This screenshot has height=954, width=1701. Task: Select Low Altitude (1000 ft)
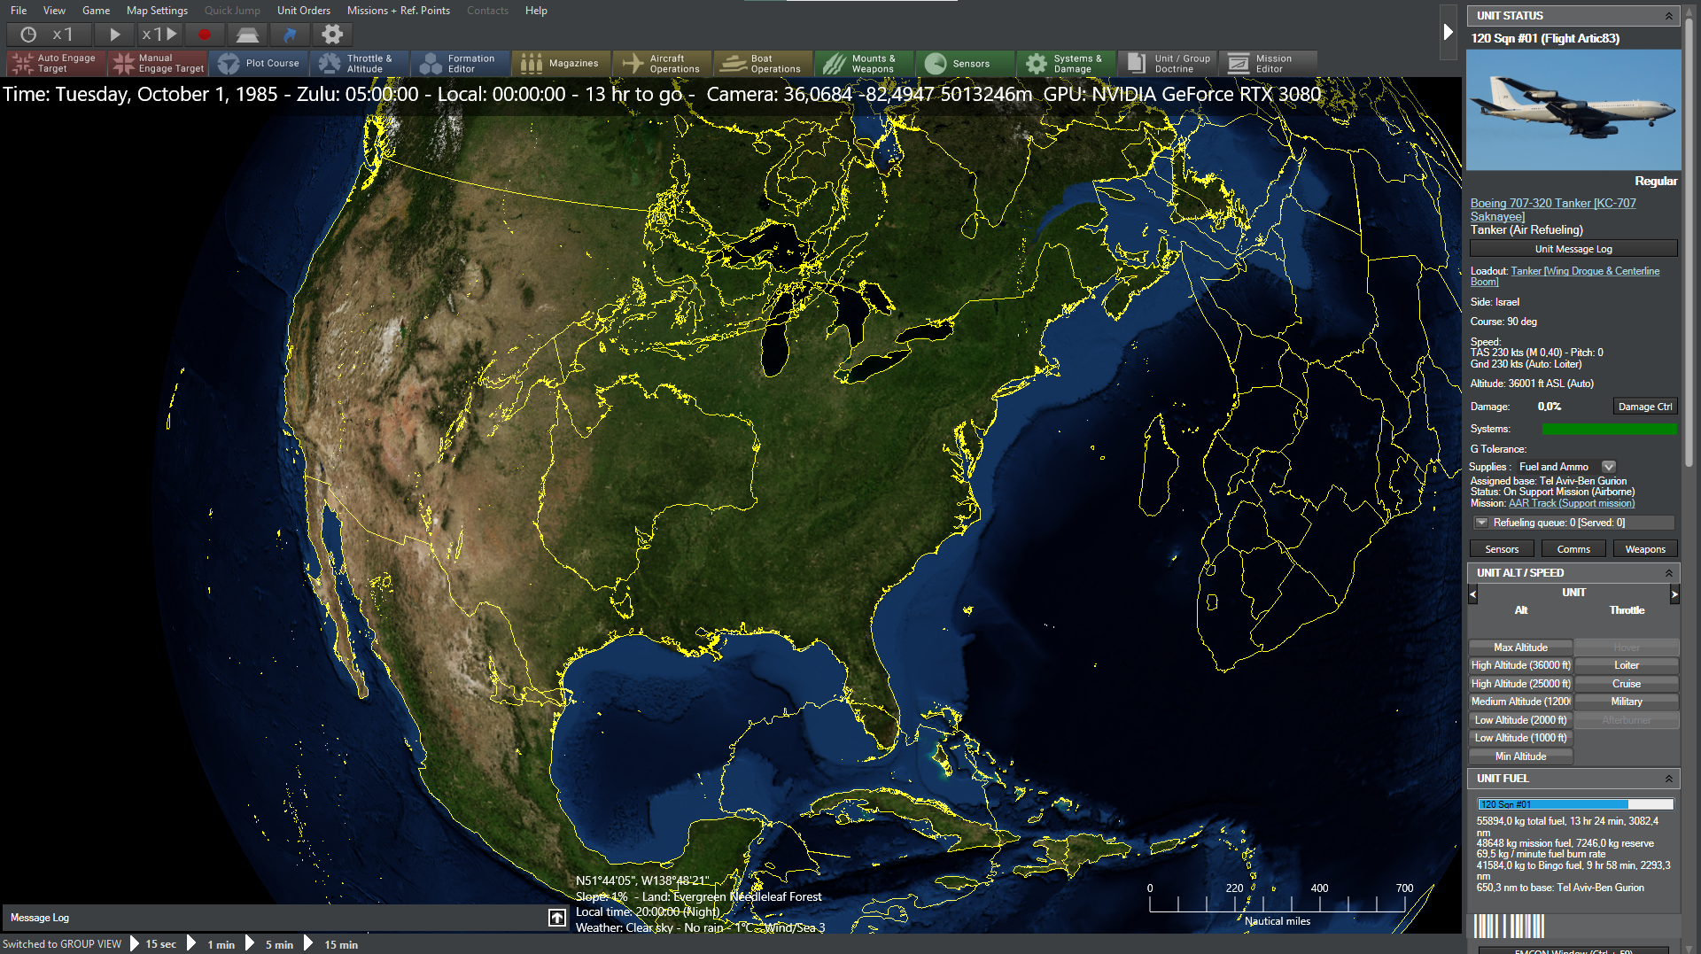1520,738
